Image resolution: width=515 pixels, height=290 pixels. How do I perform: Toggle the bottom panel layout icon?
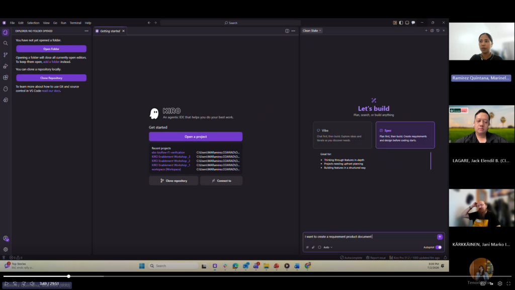407,23
